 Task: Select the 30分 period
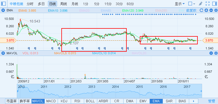tap(119, 4)
